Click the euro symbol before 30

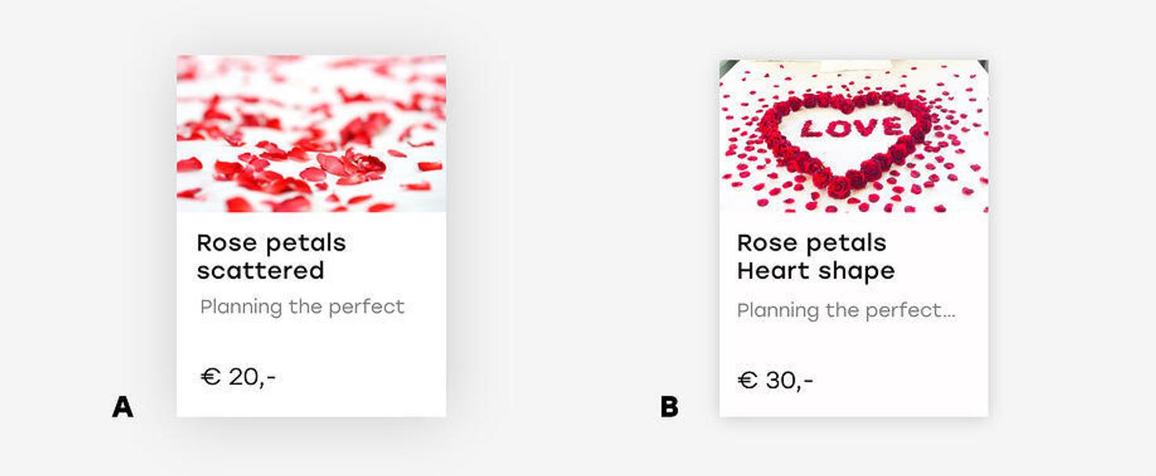coord(748,381)
